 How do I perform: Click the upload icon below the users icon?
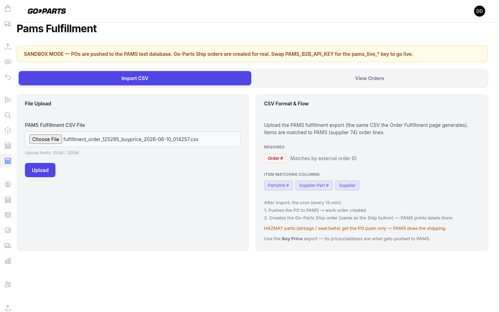click(8, 308)
